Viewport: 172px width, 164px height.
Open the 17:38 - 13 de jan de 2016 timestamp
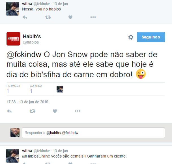coord(27,102)
